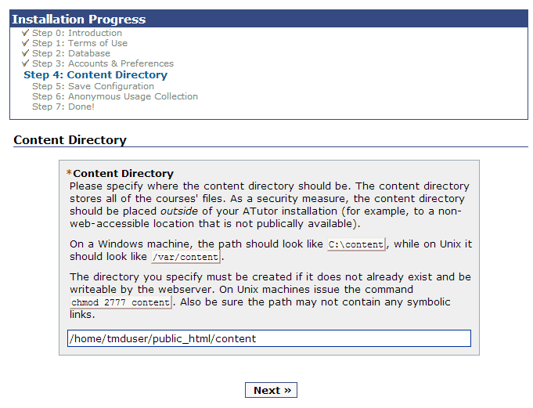This screenshot has height=408, width=533.
Task: Click the Step 7: Done! entry
Action: pos(63,107)
